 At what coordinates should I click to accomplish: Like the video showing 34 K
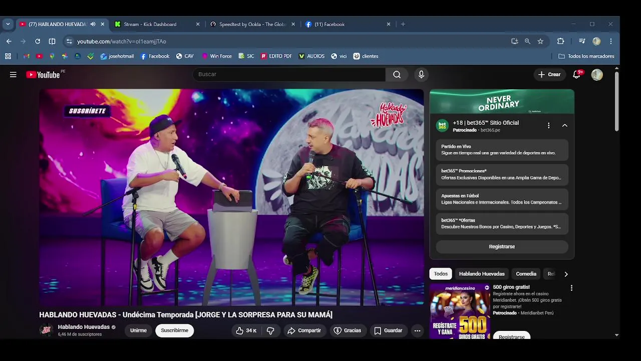click(246, 330)
